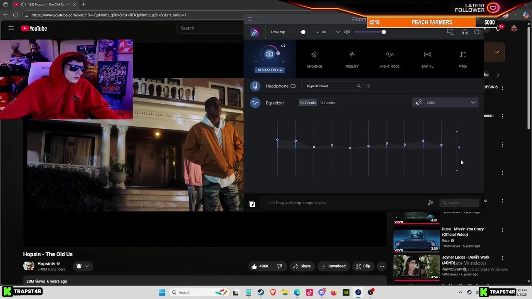Open Windows Start menu

162,292
